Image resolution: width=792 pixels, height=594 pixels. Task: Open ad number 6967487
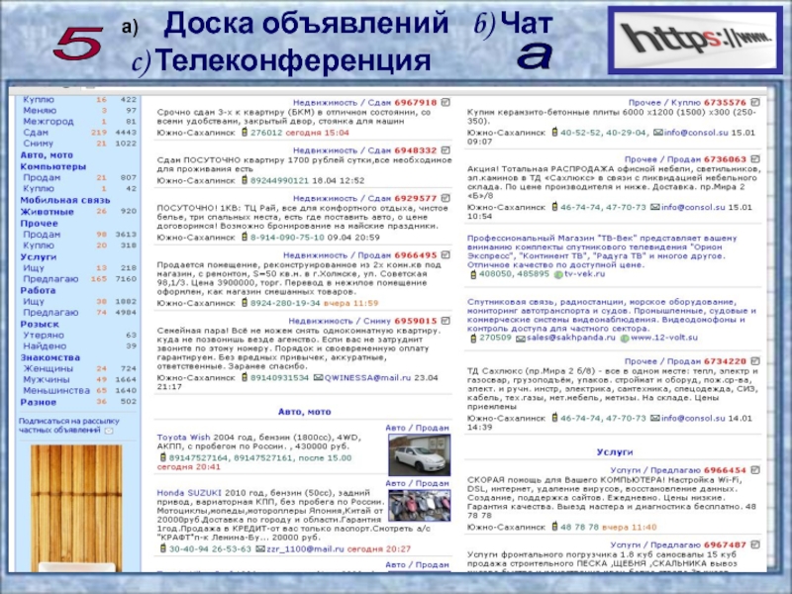[x=725, y=545]
